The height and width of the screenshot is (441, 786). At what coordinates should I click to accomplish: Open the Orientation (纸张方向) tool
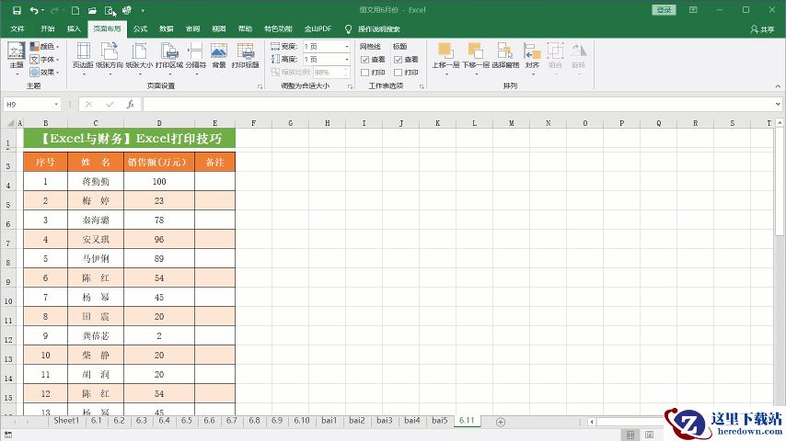click(x=110, y=59)
